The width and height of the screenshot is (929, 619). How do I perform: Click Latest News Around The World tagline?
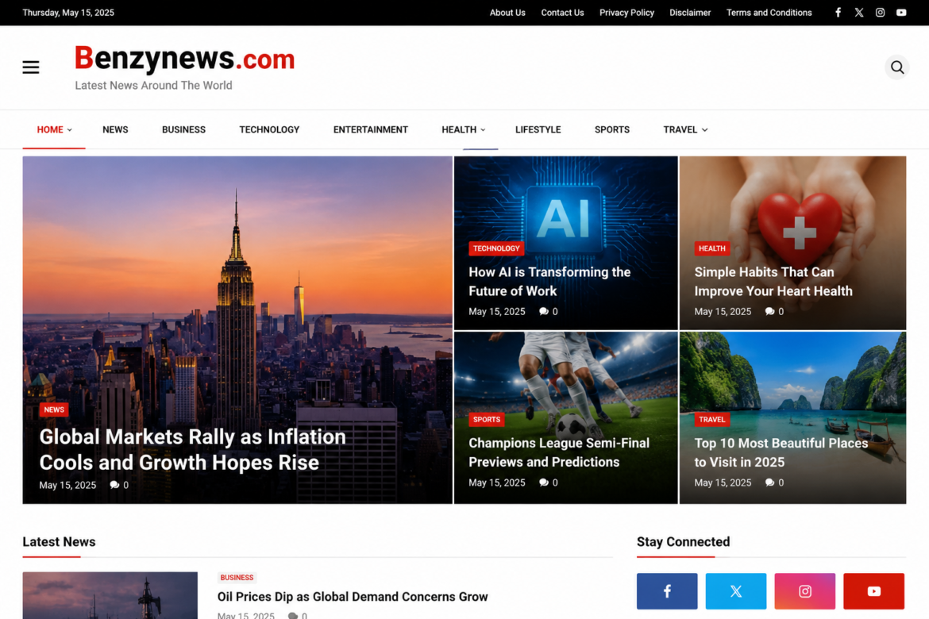coord(153,85)
